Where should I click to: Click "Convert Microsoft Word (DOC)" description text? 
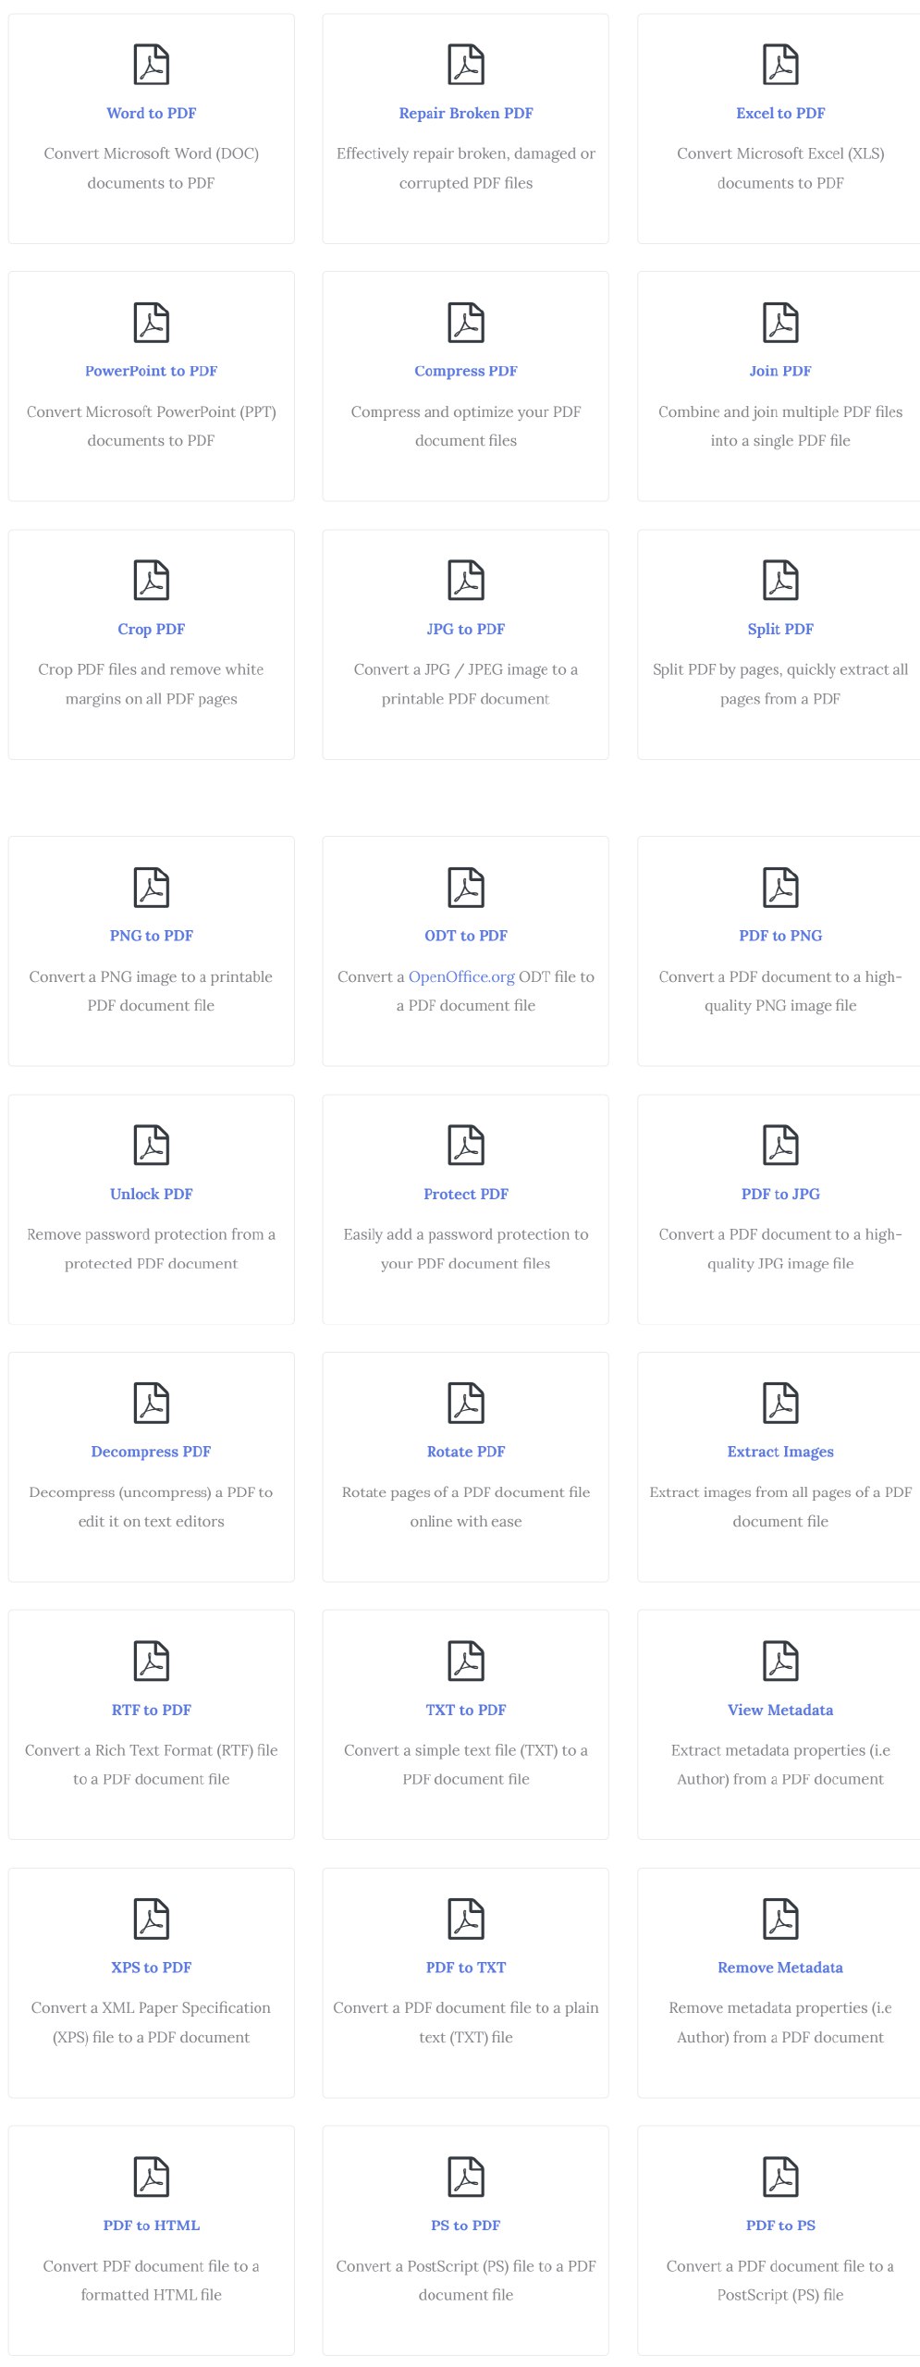tap(152, 153)
